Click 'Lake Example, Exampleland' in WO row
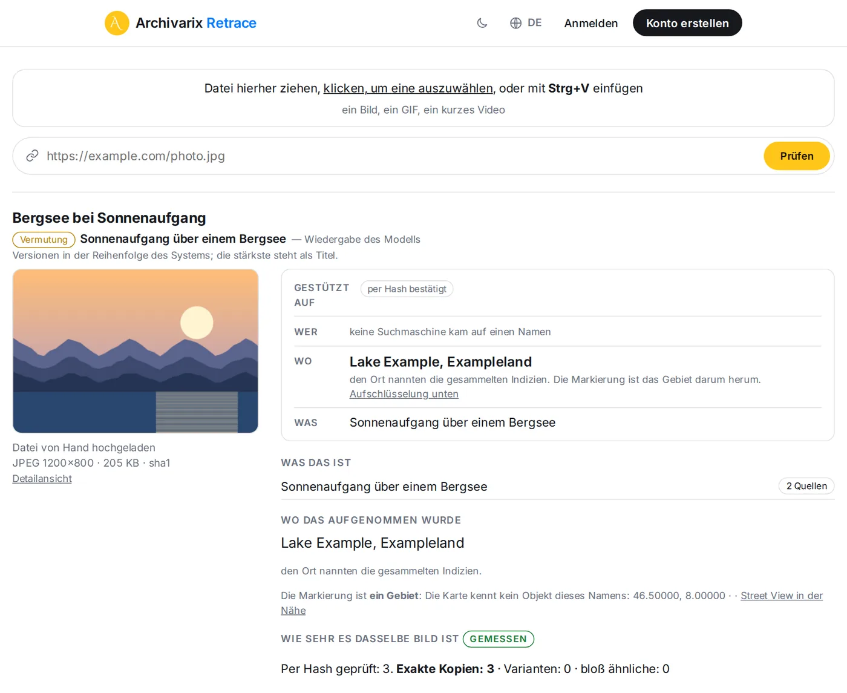The image size is (847, 693). (x=440, y=362)
